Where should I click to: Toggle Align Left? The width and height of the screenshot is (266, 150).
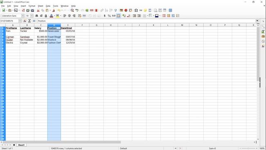point(65,16)
